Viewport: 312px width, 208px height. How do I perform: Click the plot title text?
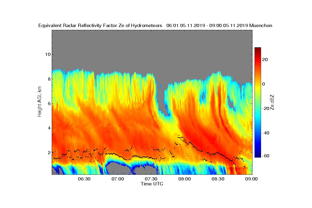155,25
